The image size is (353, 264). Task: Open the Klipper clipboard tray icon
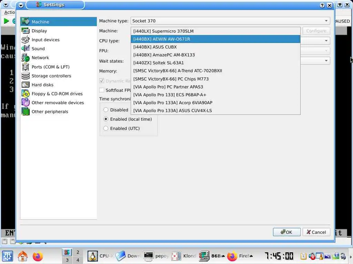click(303, 256)
